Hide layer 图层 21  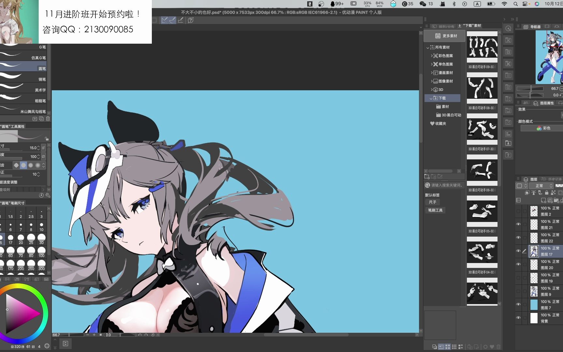(x=518, y=224)
